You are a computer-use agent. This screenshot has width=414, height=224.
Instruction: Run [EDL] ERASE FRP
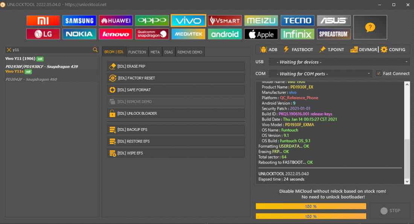(176, 67)
